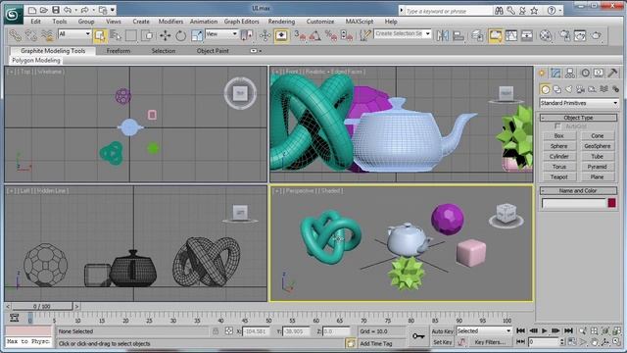The width and height of the screenshot is (627, 353).
Task: Click the Play Animation button
Action: [x=545, y=331]
